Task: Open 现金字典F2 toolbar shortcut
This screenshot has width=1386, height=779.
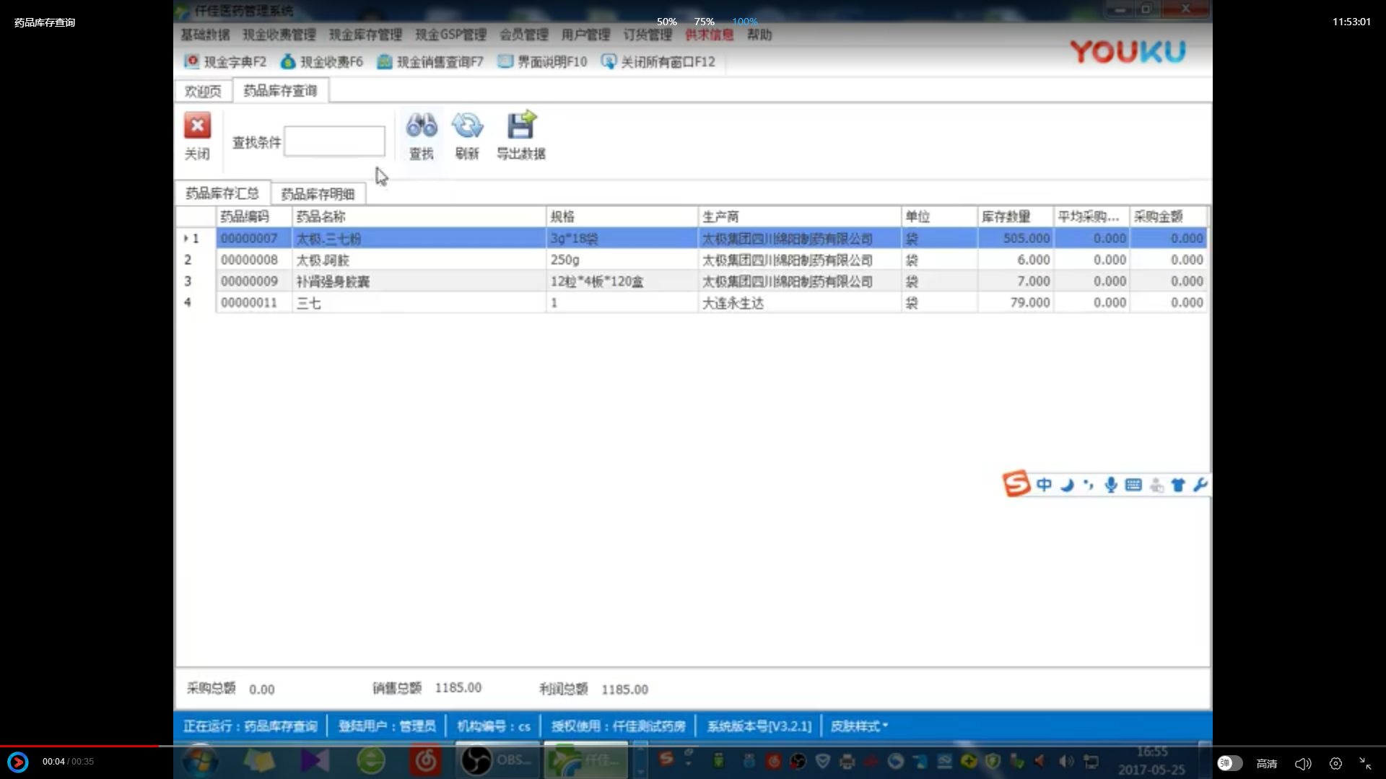Action: tap(225, 62)
